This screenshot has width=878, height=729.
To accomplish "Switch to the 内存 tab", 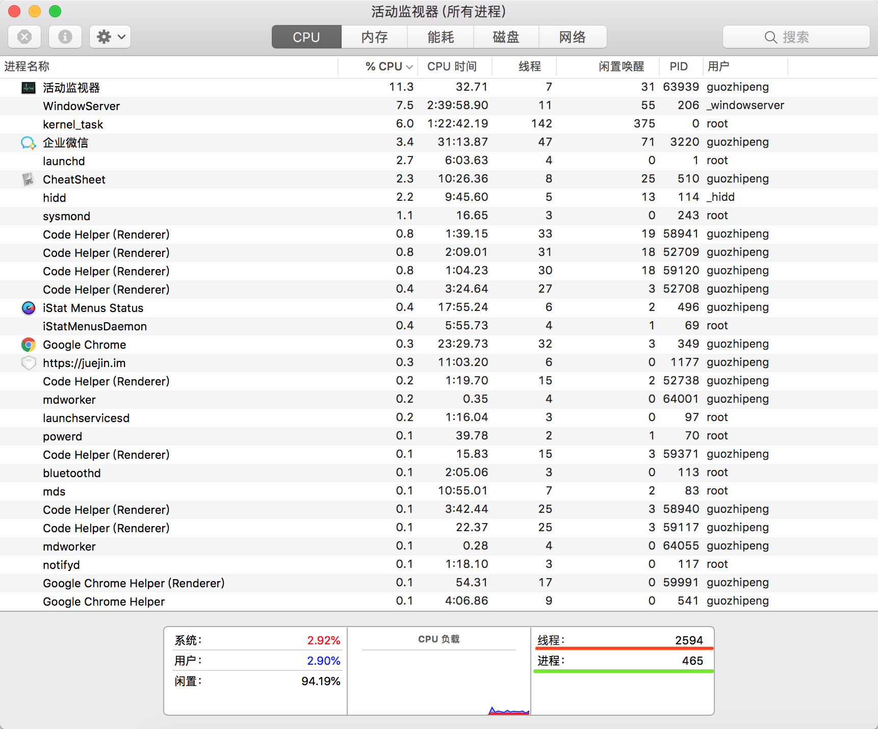I will pyautogui.click(x=375, y=37).
